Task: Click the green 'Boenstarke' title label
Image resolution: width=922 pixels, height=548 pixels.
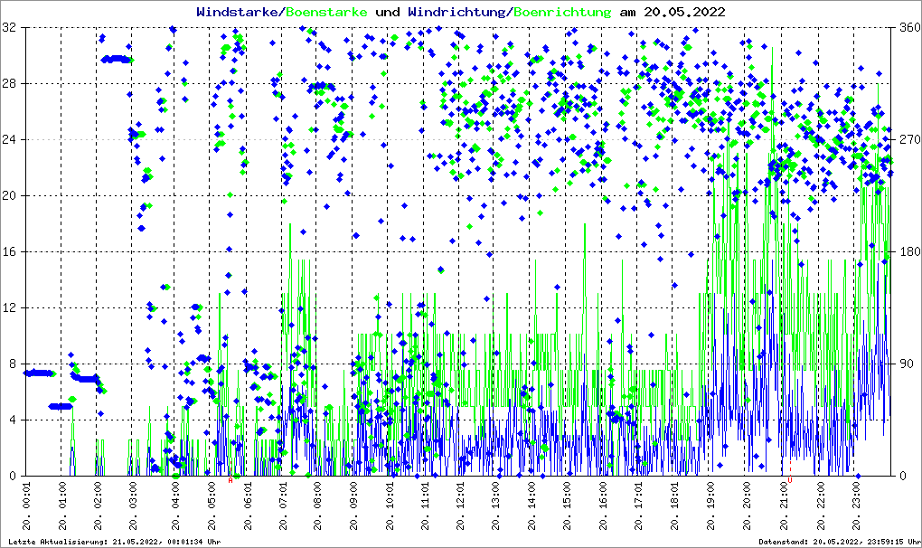Action: click(326, 13)
